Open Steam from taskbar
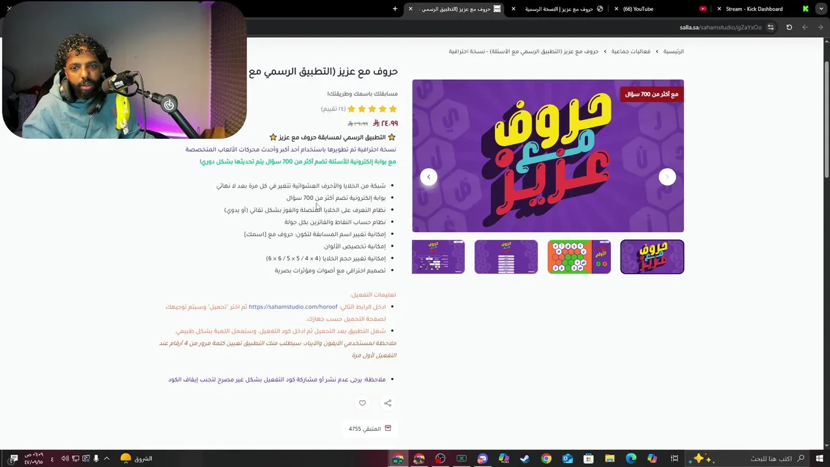This screenshot has width=830, height=467. click(525, 459)
